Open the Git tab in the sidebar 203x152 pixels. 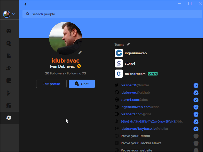tap(9, 93)
